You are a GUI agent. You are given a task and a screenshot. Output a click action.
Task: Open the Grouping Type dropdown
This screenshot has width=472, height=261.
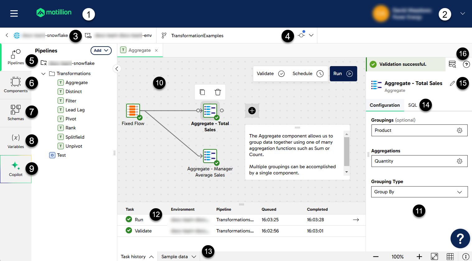[419, 192]
